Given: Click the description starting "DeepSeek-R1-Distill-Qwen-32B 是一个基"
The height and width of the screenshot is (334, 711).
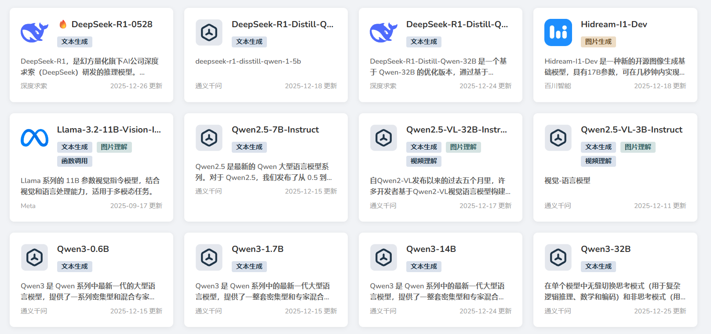Looking at the screenshot, I should 439,67.
